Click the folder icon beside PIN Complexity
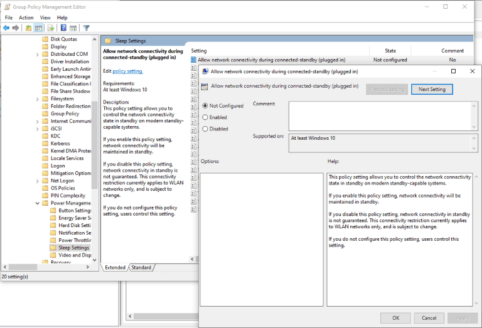 pyautogui.click(x=45, y=195)
